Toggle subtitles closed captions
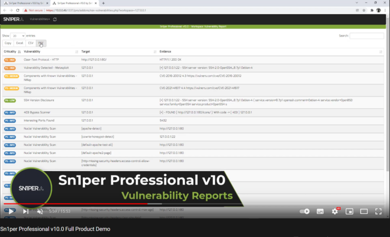 point(320,211)
